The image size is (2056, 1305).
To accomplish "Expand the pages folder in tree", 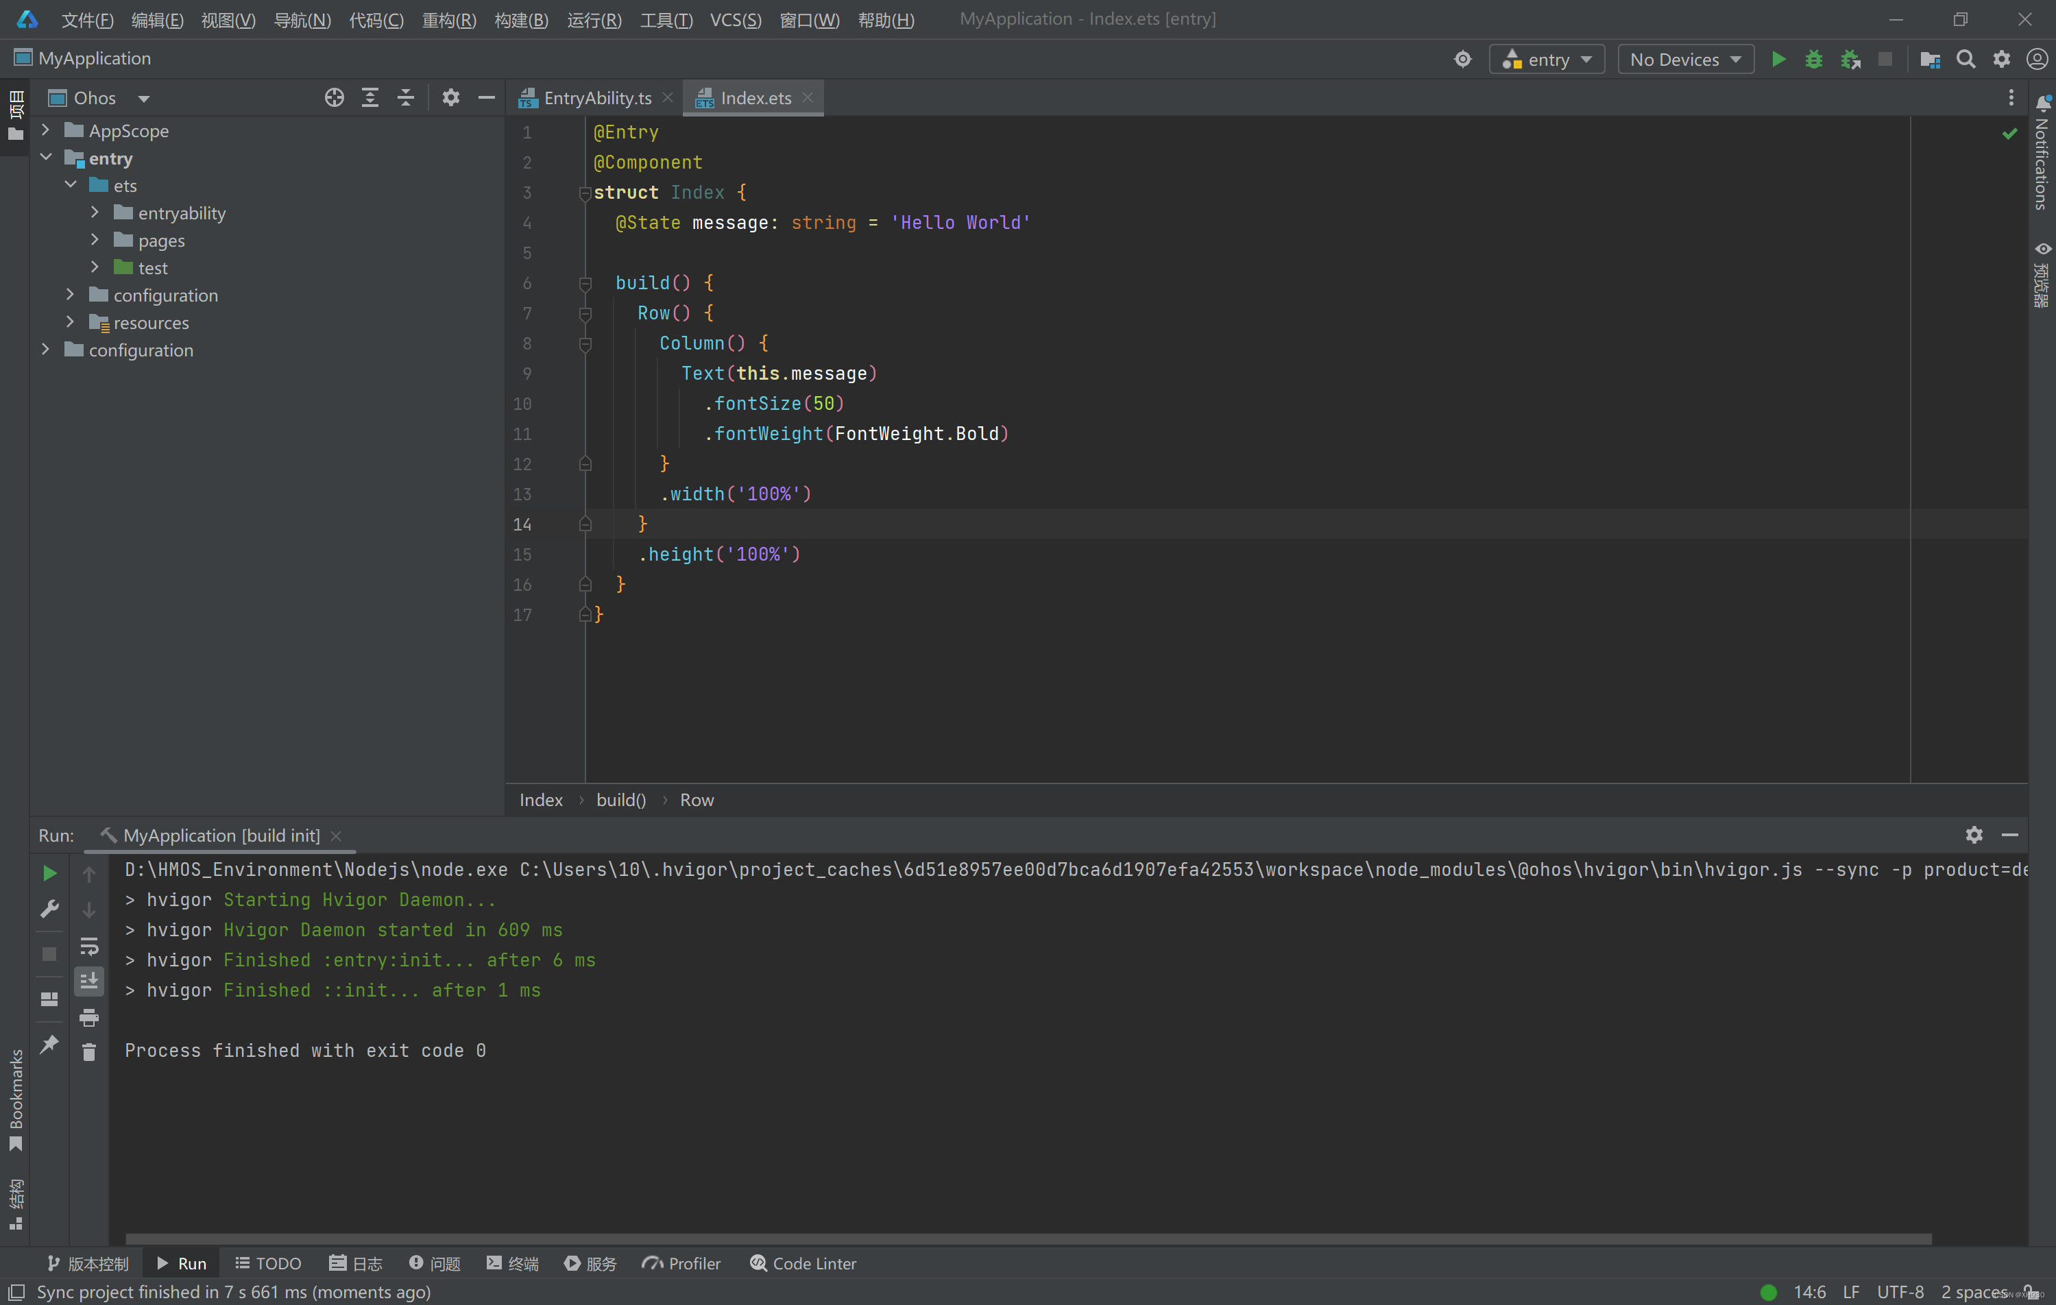I will point(95,240).
